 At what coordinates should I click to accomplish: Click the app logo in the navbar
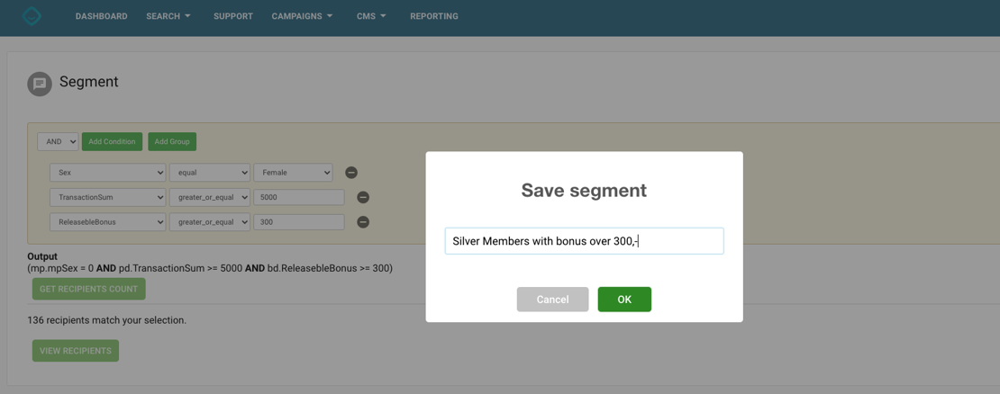pyautogui.click(x=32, y=16)
